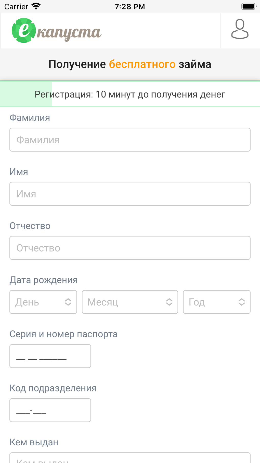
Task: Focus the Отчество patronymic field
Action: (x=130, y=248)
